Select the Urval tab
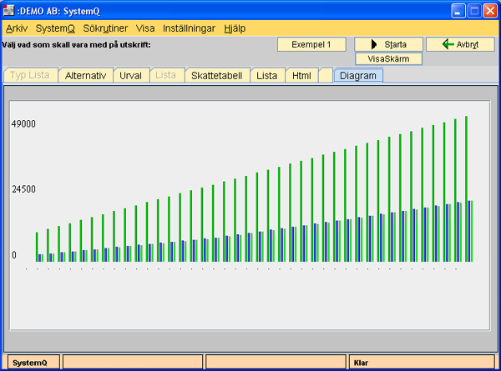This screenshot has height=371, width=501. tap(132, 75)
